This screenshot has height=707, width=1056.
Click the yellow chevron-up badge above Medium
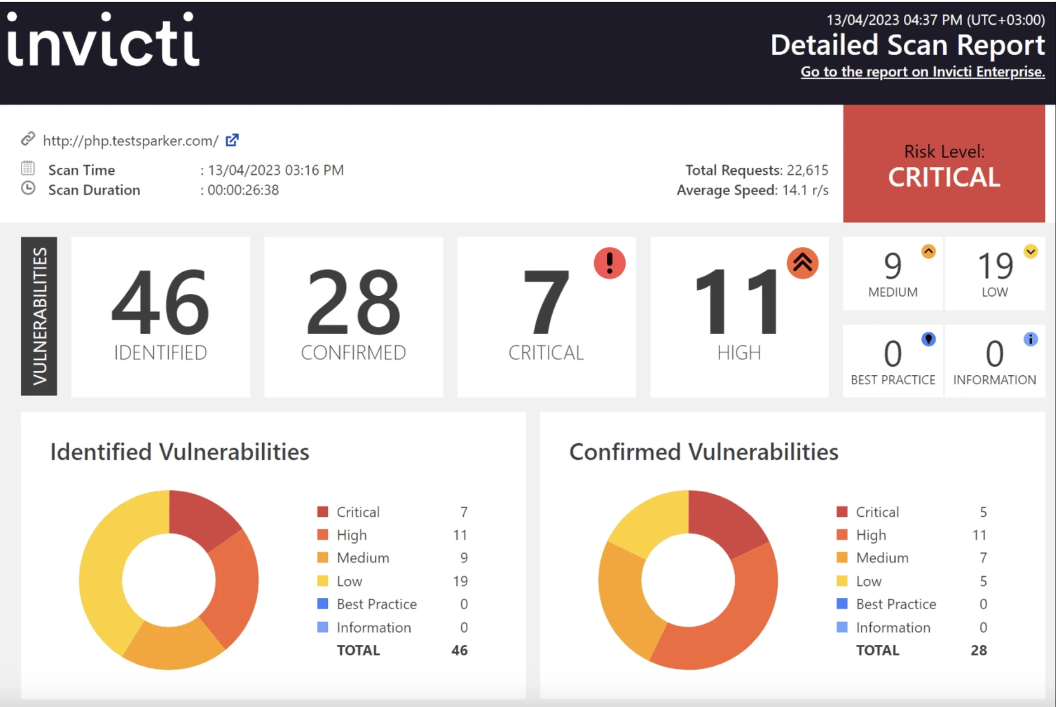[x=928, y=251]
